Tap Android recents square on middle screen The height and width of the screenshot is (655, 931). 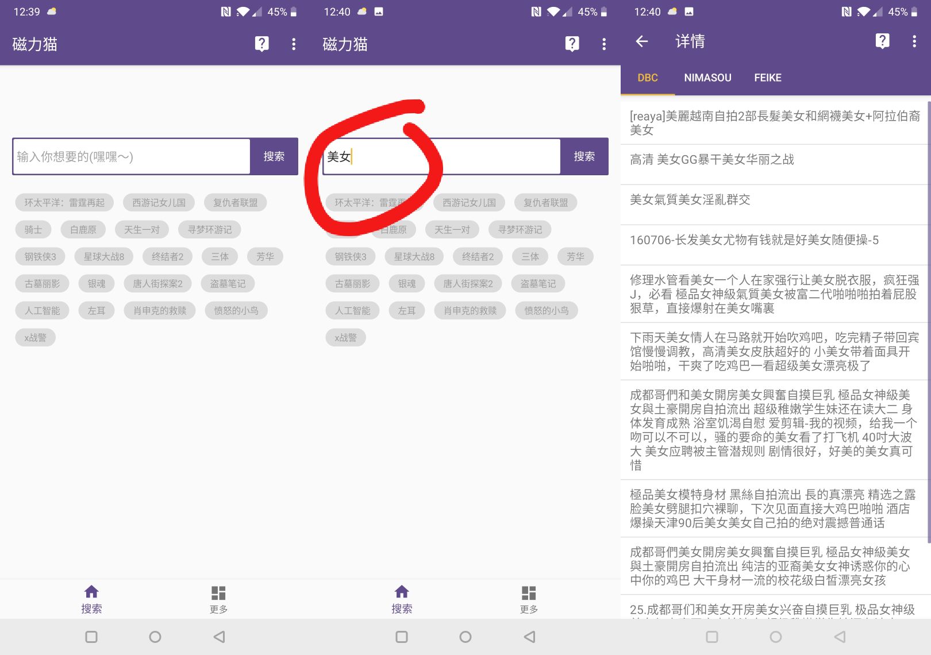coord(402,637)
